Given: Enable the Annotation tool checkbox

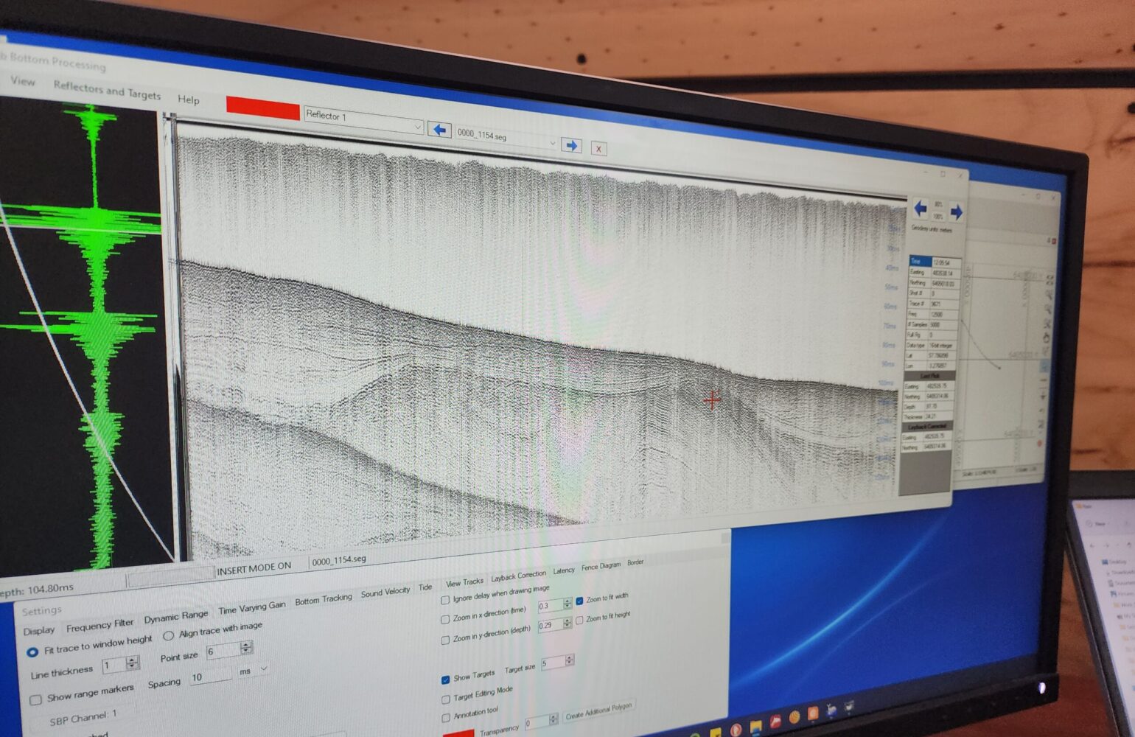Looking at the screenshot, I should click(x=445, y=718).
